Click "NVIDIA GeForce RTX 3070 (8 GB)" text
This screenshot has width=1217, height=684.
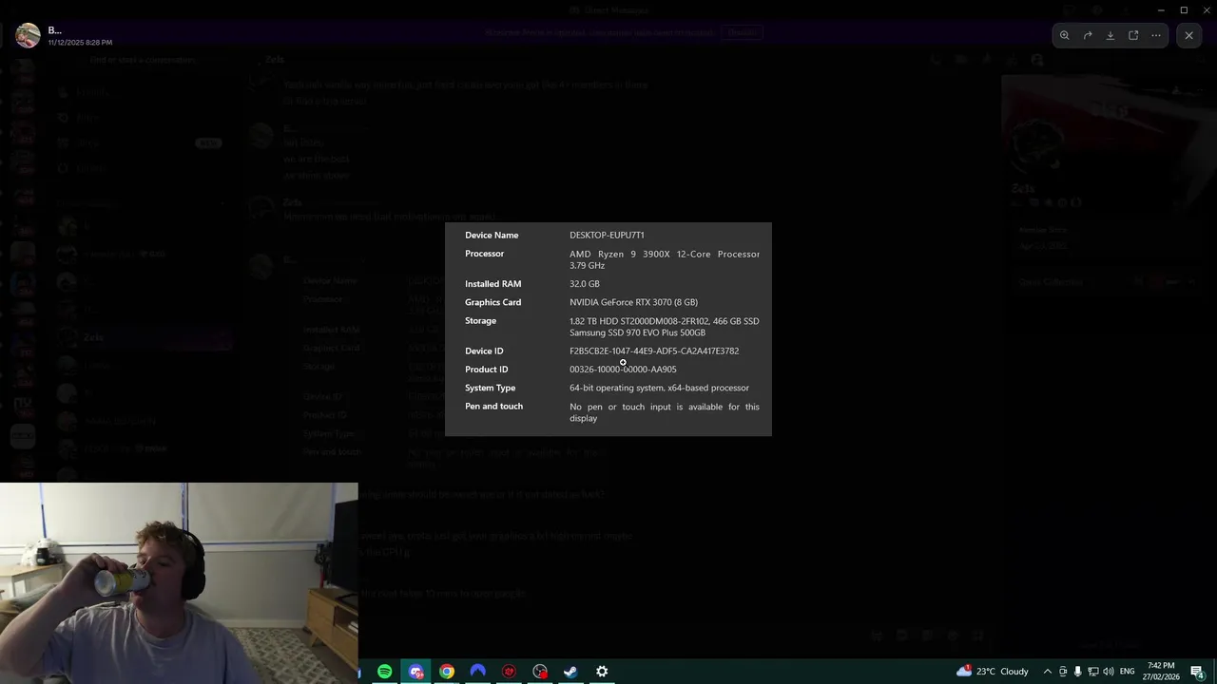pyautogui.click(x=633, y=302)
